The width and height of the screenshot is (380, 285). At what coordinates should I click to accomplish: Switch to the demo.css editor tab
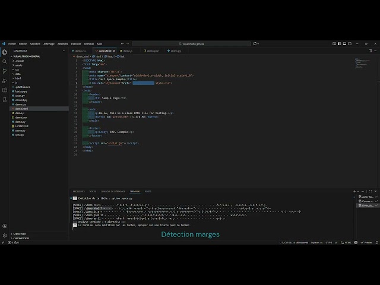pos(81,51)
